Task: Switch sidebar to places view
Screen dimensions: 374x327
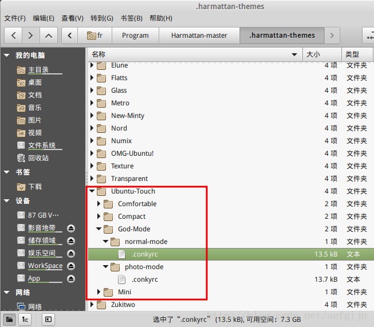Action: [10, 319]
